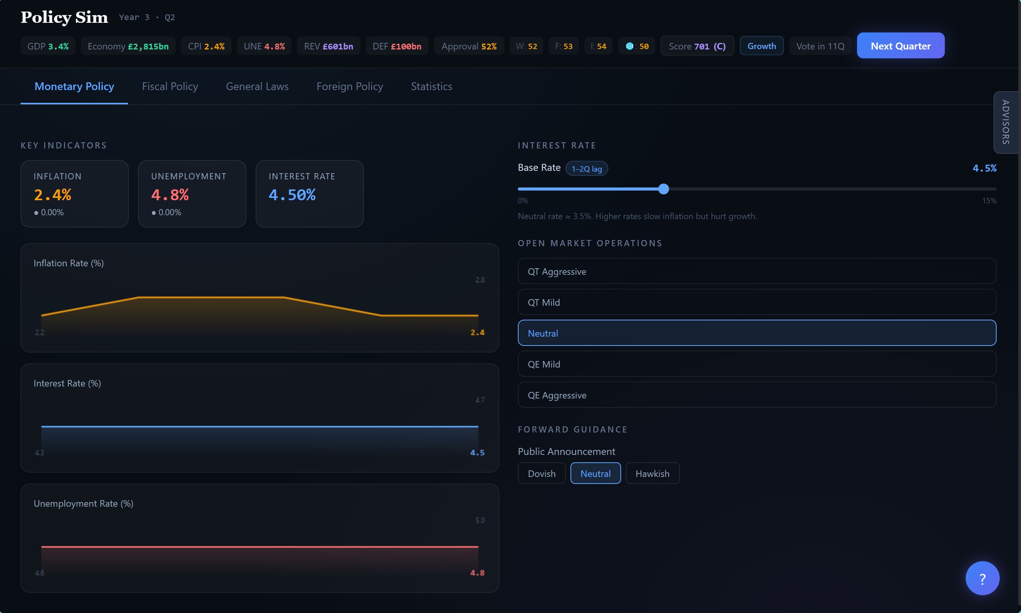Open help with the question mark button
Viewport: 1021px width, 613px height.
pos(982,578)
